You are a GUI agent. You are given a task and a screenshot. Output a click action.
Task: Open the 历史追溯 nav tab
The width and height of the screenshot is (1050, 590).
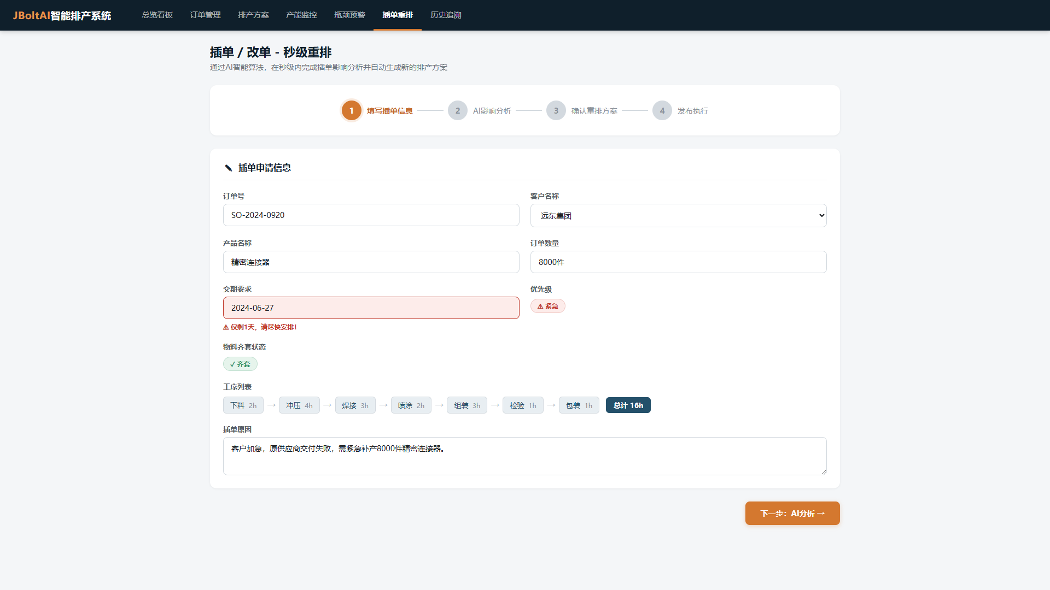tap(446, 15)
